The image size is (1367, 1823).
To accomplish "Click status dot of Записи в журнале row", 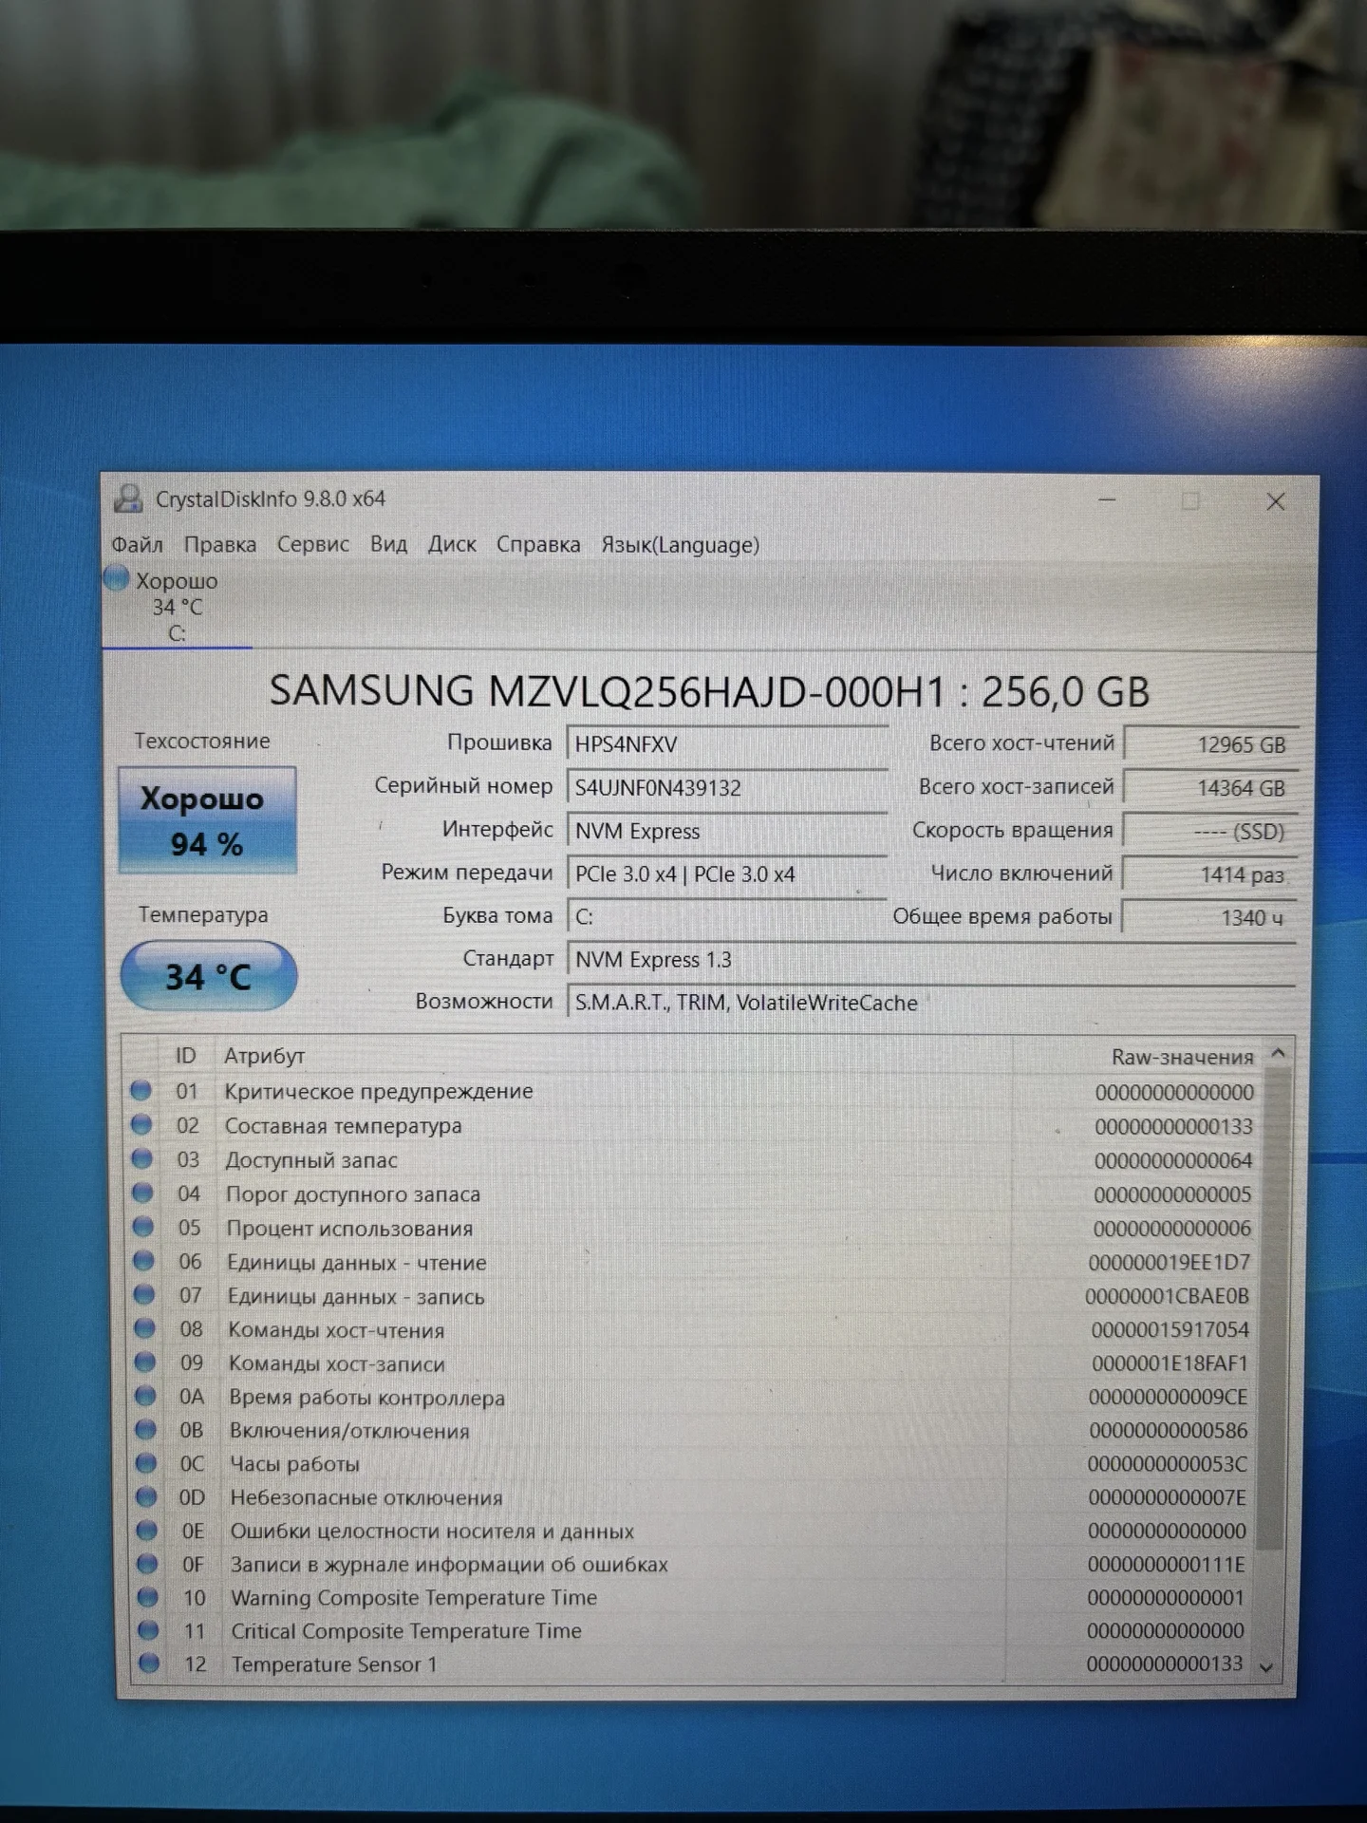I will (x=147, y=1563).
